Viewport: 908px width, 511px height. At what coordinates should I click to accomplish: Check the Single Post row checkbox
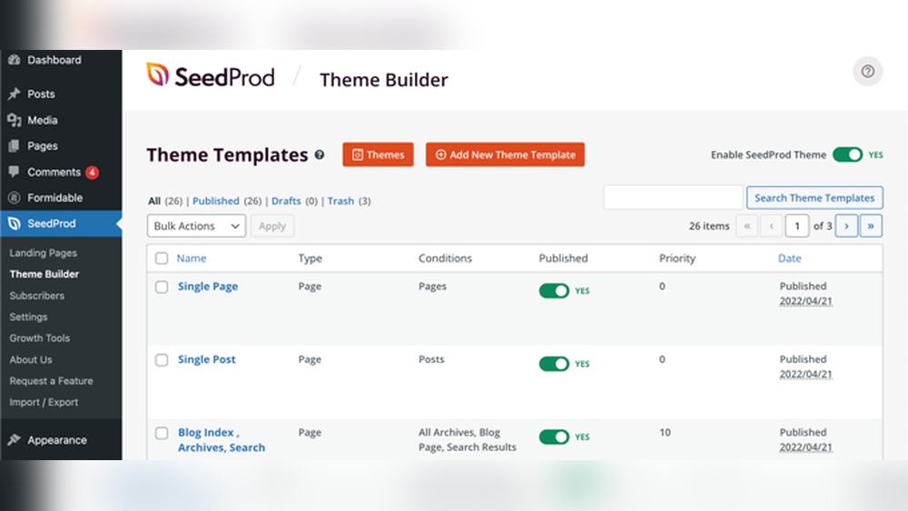pyautogui.click(x=162, y=360)
